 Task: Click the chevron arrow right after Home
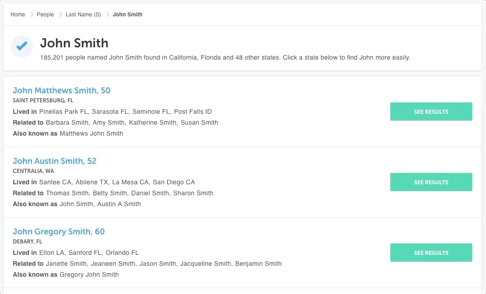coord(32,15)
